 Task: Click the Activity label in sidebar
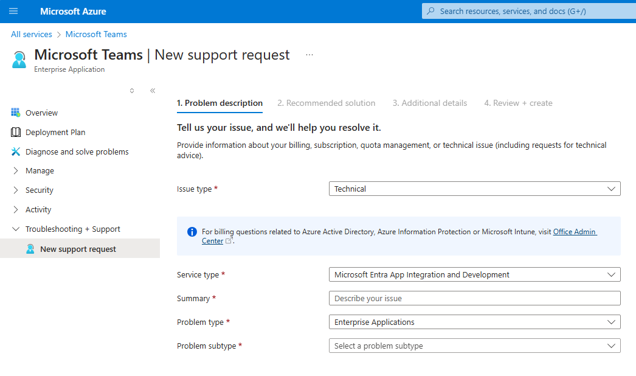coord(38,209)
